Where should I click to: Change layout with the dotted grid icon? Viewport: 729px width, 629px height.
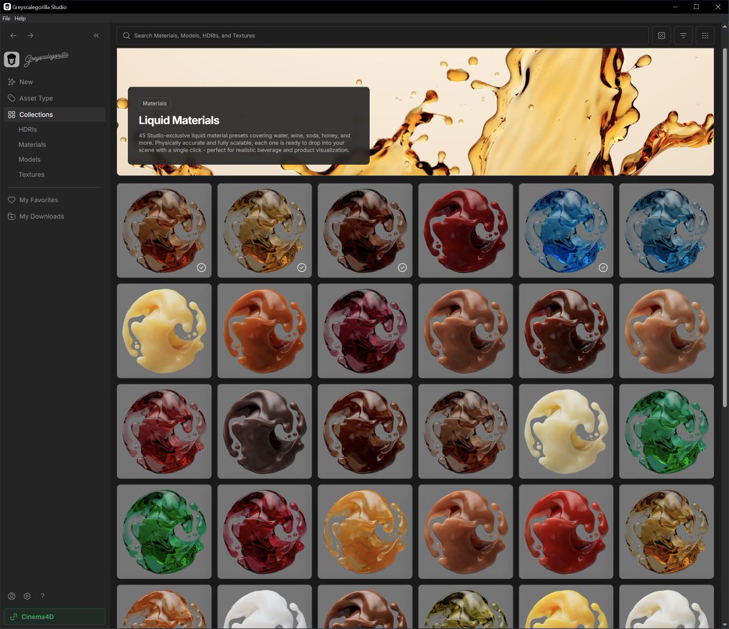coord(705,36)
